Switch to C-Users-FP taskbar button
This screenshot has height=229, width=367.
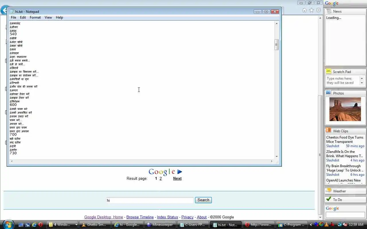tap(193, 225)
